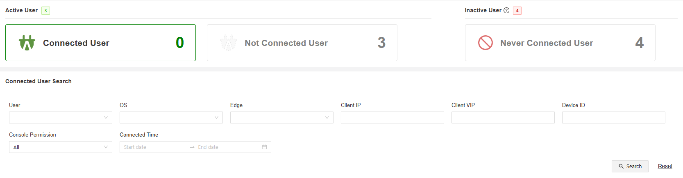Viewport: 683px width, 178px height.
Task: Open the calendar icon in Connected Time
Action: click(x=264, y=147)
